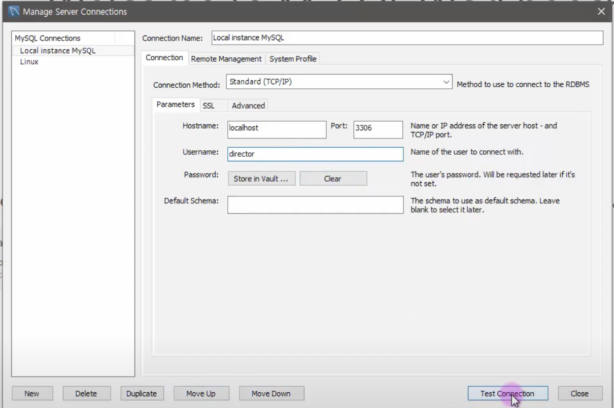Create a New connection
614x408 pixels.
(31, 393)
